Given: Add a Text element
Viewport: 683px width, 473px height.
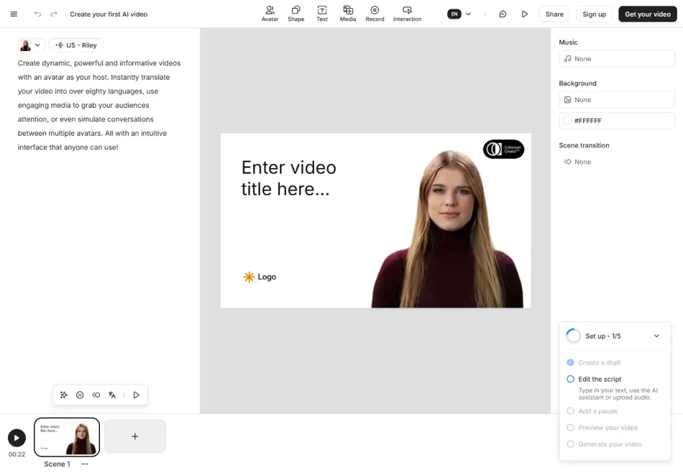Looking at the screenshot, I should (322, 14).
